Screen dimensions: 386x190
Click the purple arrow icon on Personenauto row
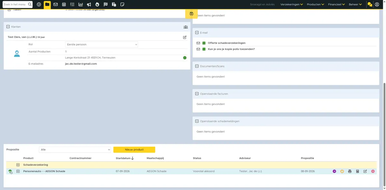point(334,171)
